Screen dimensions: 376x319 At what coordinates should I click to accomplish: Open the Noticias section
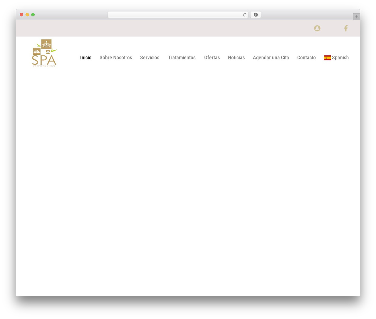236,58
